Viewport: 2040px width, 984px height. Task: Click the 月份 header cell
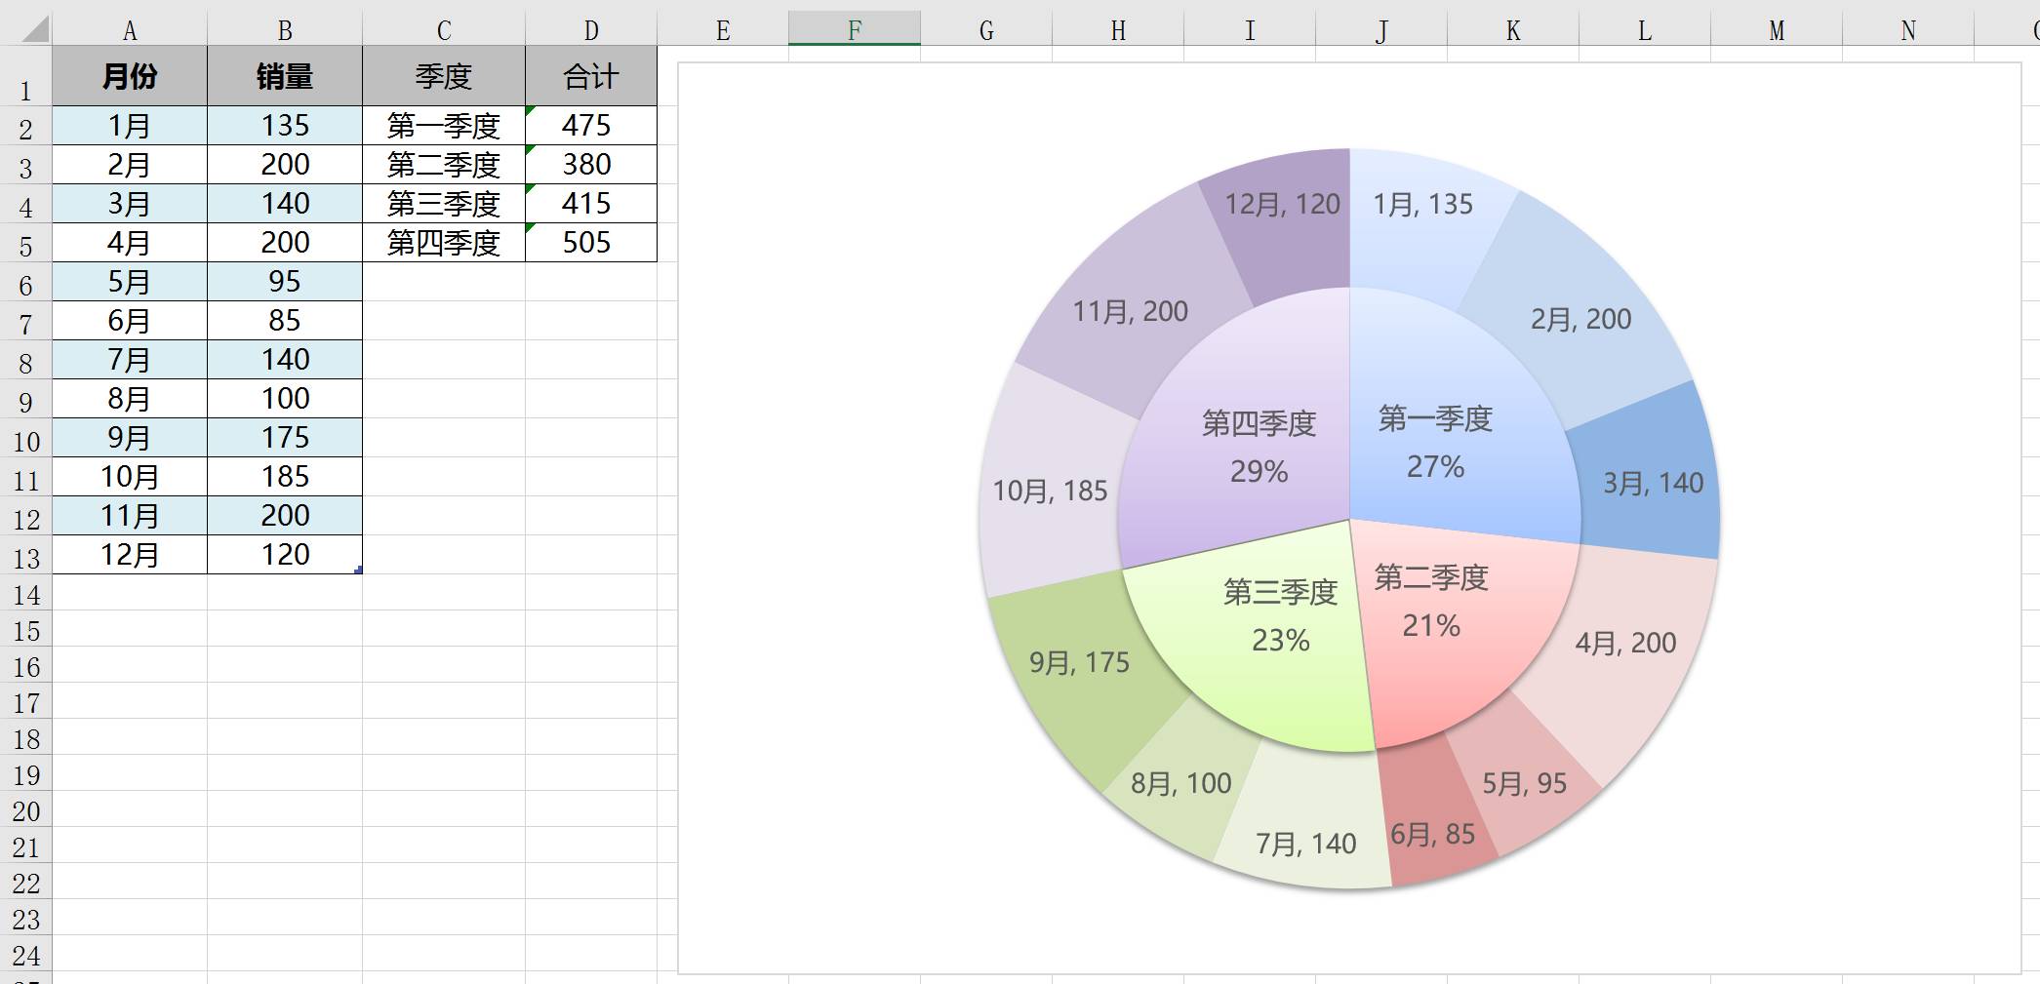130,76
